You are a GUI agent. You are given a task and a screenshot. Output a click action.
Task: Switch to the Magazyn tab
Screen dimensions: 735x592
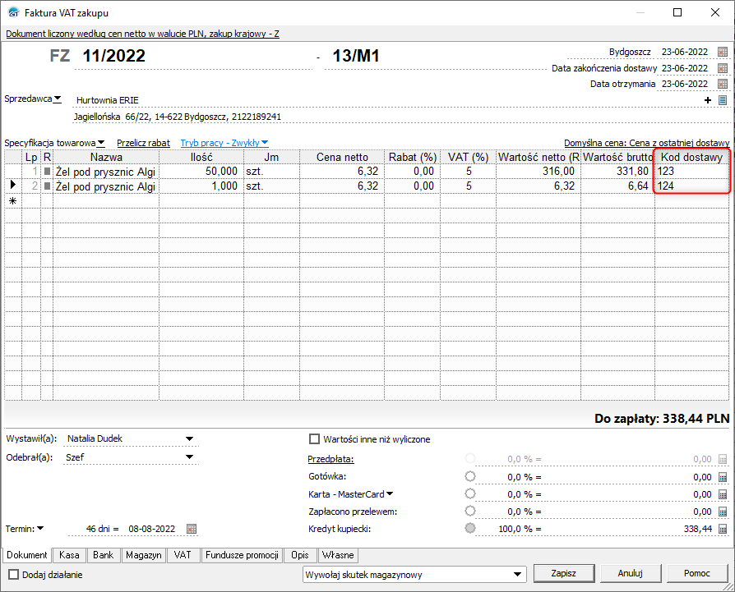click(x=143, y=555)
